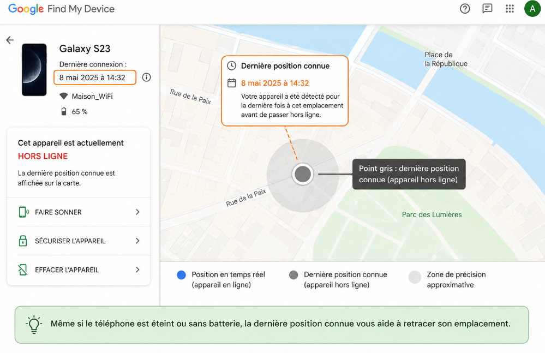
Task: Click the battery icon next to 65 %
Action: tap(64, 111)
